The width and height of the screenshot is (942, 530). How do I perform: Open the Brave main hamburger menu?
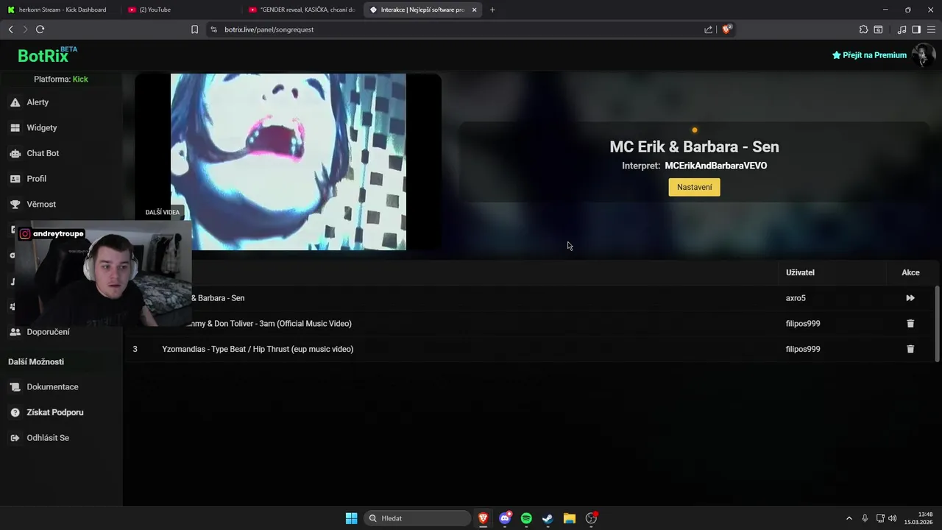click(931, 29)
